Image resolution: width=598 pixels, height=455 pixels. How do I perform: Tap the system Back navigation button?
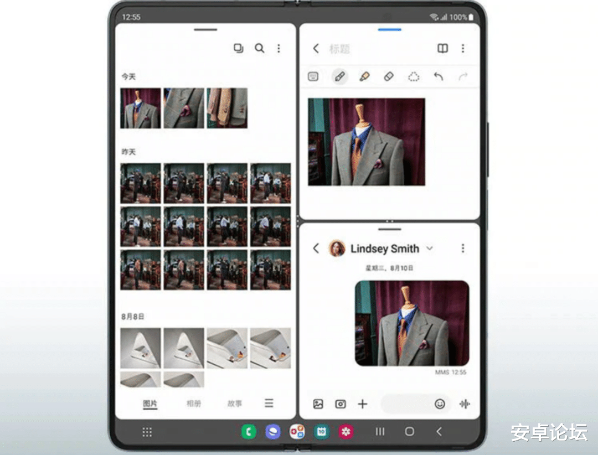tap(439, 432)
